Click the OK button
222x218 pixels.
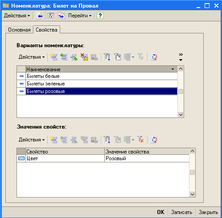161,212
